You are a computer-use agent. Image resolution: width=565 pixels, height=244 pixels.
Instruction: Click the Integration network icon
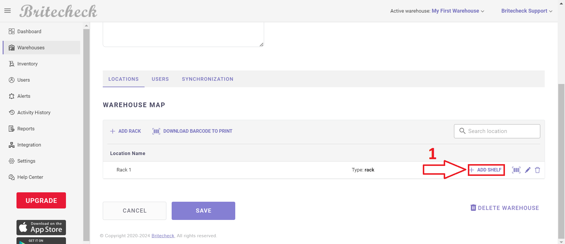pyautogui.click(x=11, y=145)
